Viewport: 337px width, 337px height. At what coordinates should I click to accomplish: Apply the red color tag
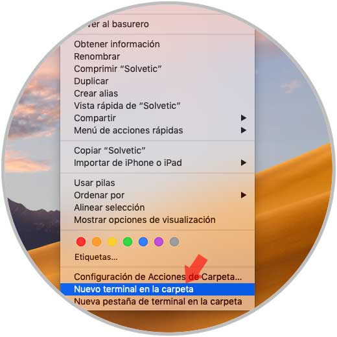[81, 242]
